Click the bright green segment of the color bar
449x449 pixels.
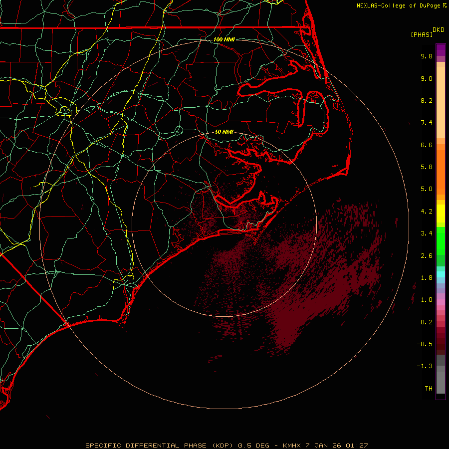tap(441, 240)
